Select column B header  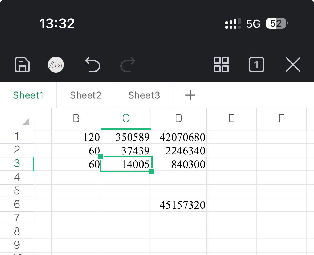[x=76, y=119]
